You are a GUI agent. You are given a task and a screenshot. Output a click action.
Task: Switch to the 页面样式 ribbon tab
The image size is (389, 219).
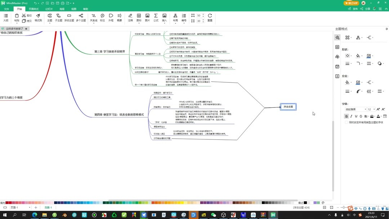pyautogui.click(x=33, y=9)
